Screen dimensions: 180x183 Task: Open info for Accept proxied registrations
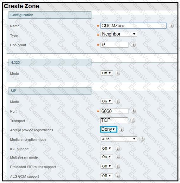121,129
